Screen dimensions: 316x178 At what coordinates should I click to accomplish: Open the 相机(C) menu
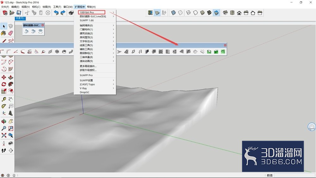(36, 7)
